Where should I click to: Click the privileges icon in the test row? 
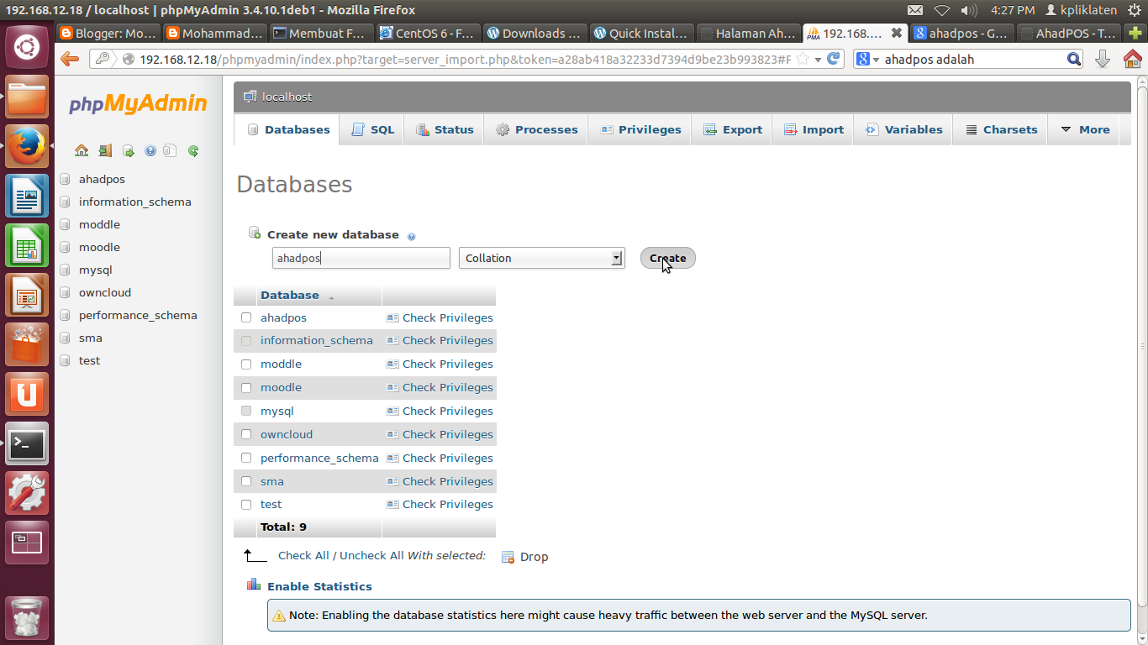tap(392, 505)
